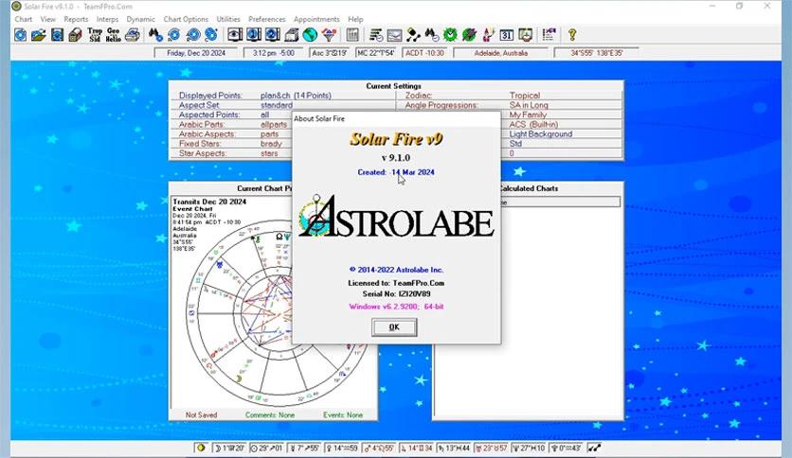Click OK in About Solar Fire dialog

(x=394, y=327)
